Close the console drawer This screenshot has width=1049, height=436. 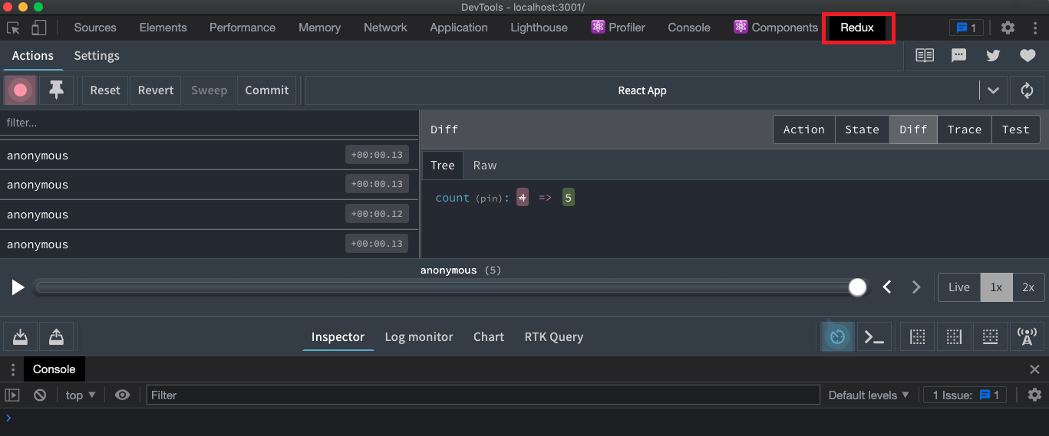pyautogui.click(x=1034, y=369)
